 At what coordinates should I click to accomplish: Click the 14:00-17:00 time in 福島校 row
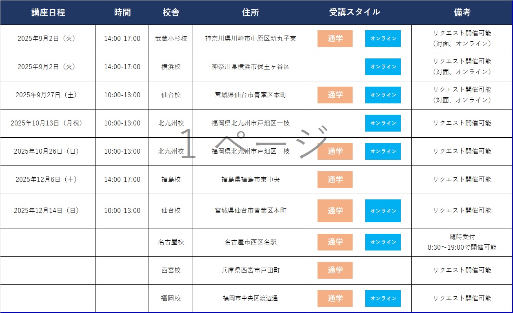tap(122, 180)
